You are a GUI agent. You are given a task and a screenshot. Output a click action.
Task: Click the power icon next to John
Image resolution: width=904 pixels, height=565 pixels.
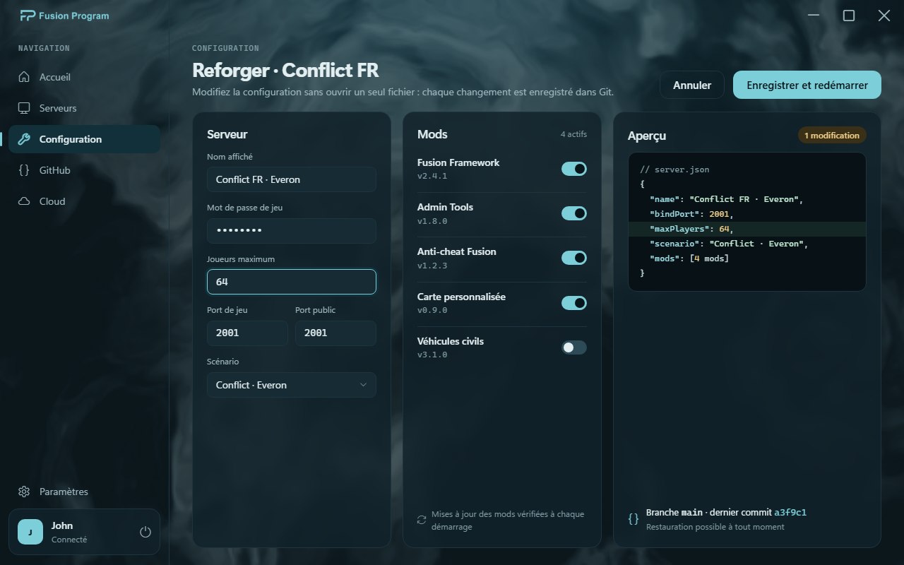tap(145, 532)
